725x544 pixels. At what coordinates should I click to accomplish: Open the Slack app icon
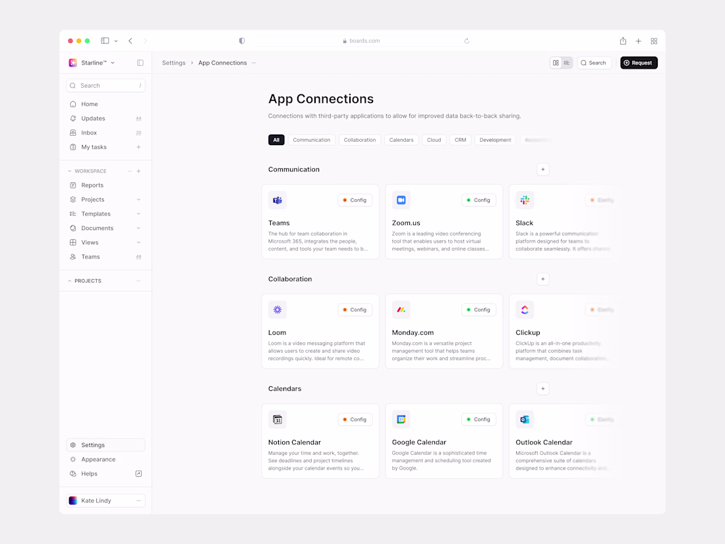(525, 200)
